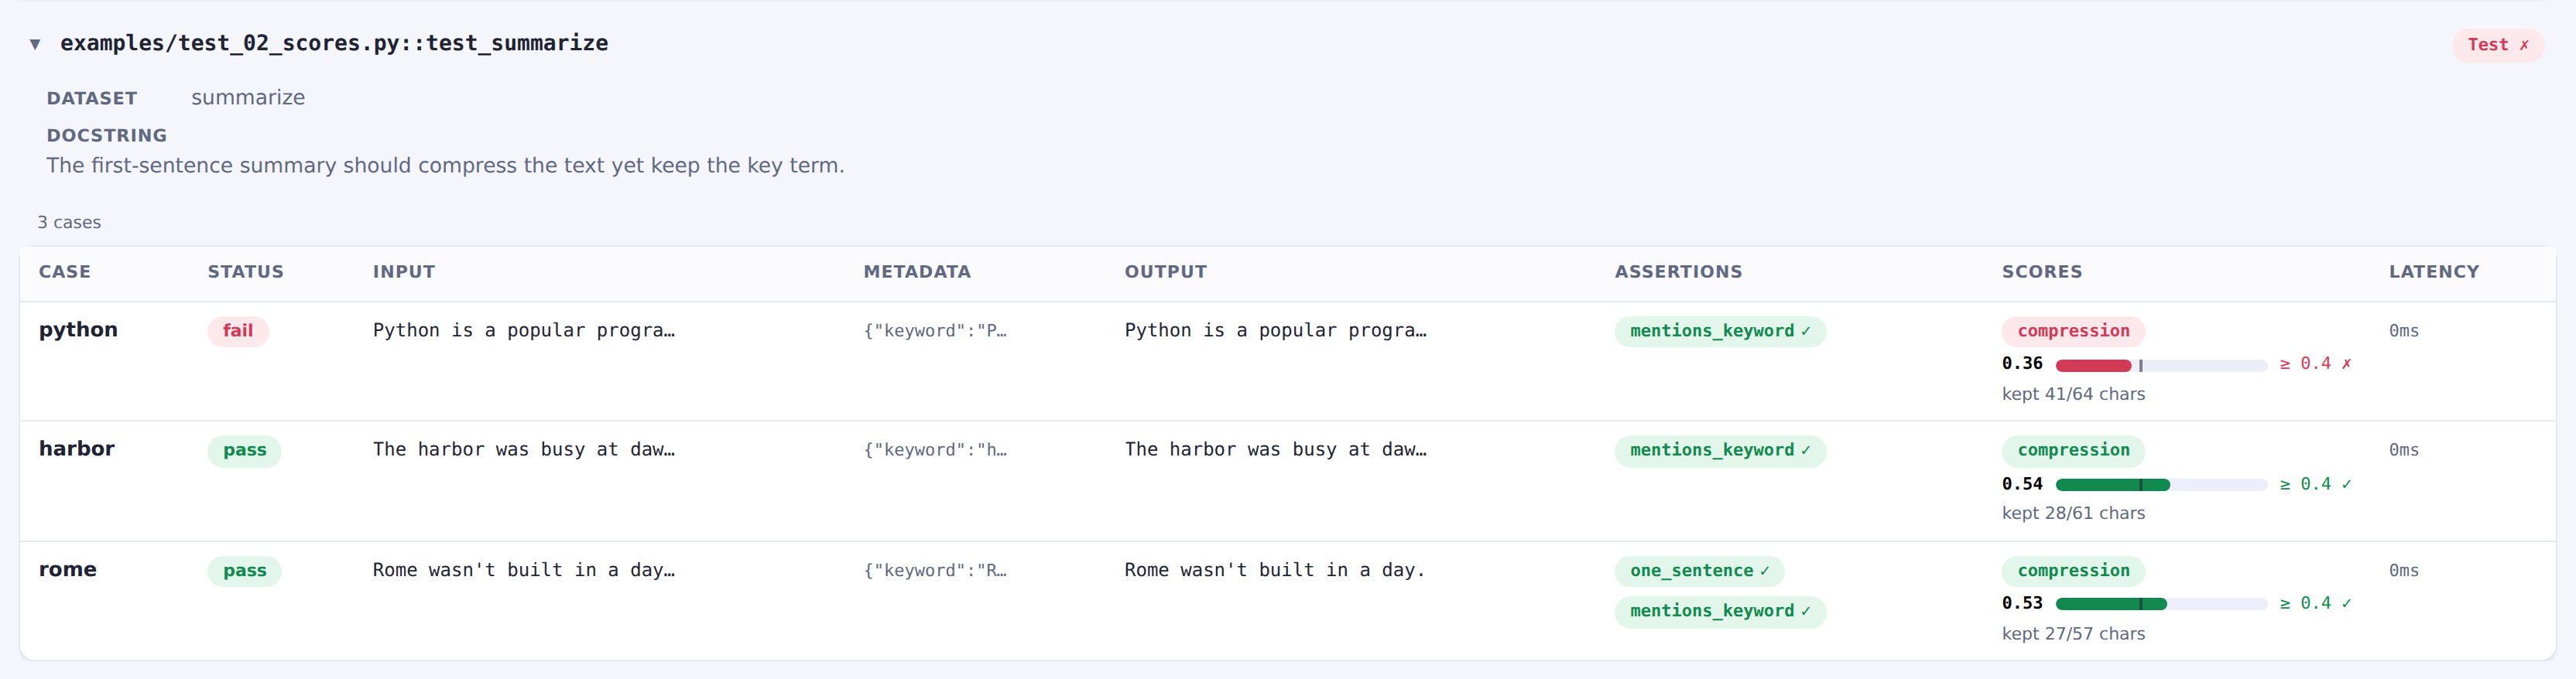The height and width of the screenshot is (679, 2576).
Task: Click the note kept 28/61 chars
Action: (x=2073, y=514)
